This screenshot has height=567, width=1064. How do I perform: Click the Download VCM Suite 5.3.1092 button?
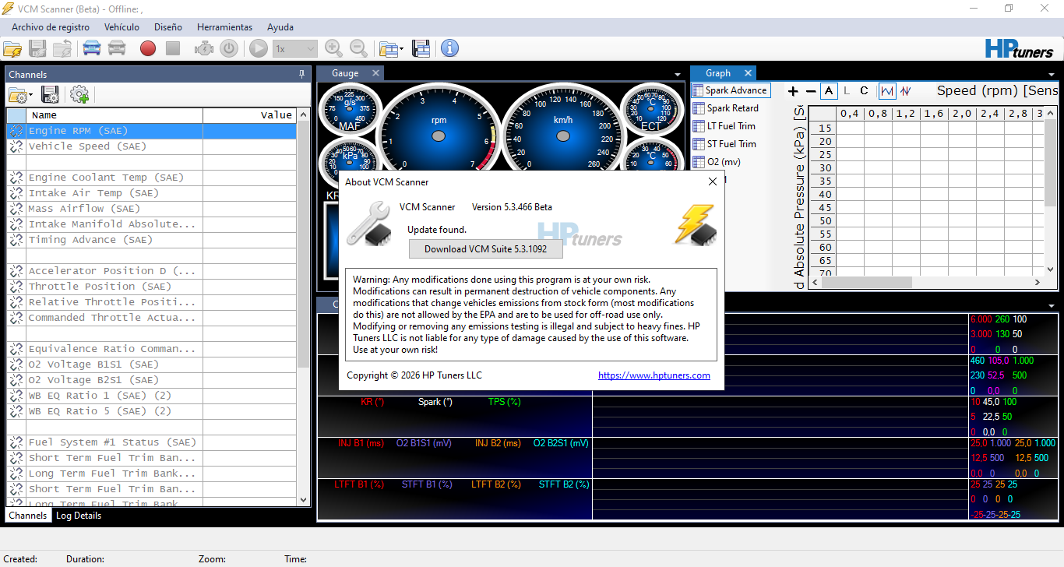click(485, 249)
